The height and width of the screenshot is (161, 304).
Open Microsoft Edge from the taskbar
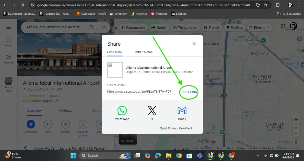point(158,155)
